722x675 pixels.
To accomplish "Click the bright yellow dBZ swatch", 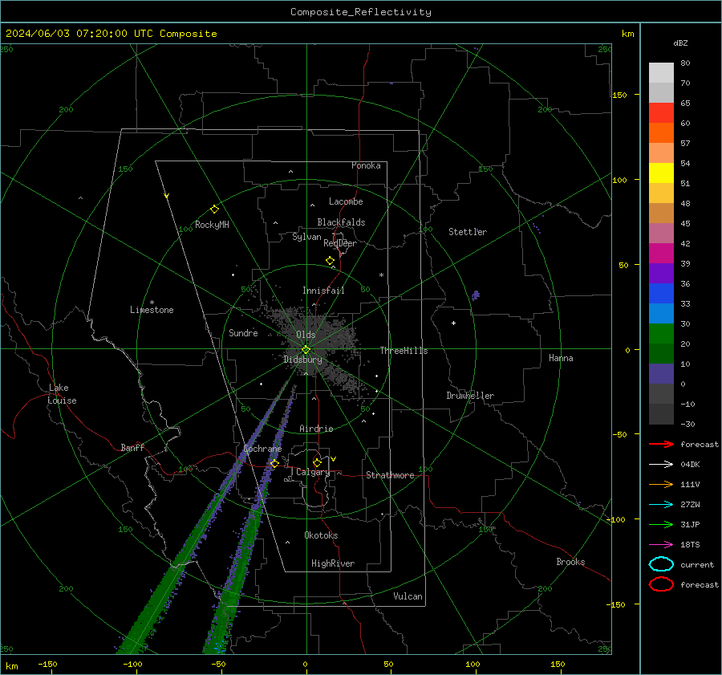I will click(x=661, y=173).
